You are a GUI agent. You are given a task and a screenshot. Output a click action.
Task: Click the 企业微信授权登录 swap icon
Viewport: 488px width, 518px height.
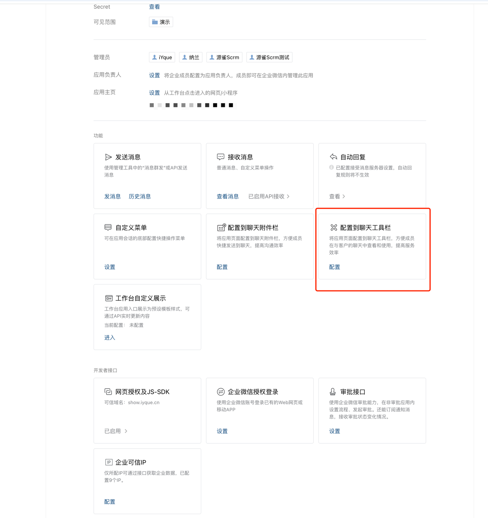click(221, 392)
